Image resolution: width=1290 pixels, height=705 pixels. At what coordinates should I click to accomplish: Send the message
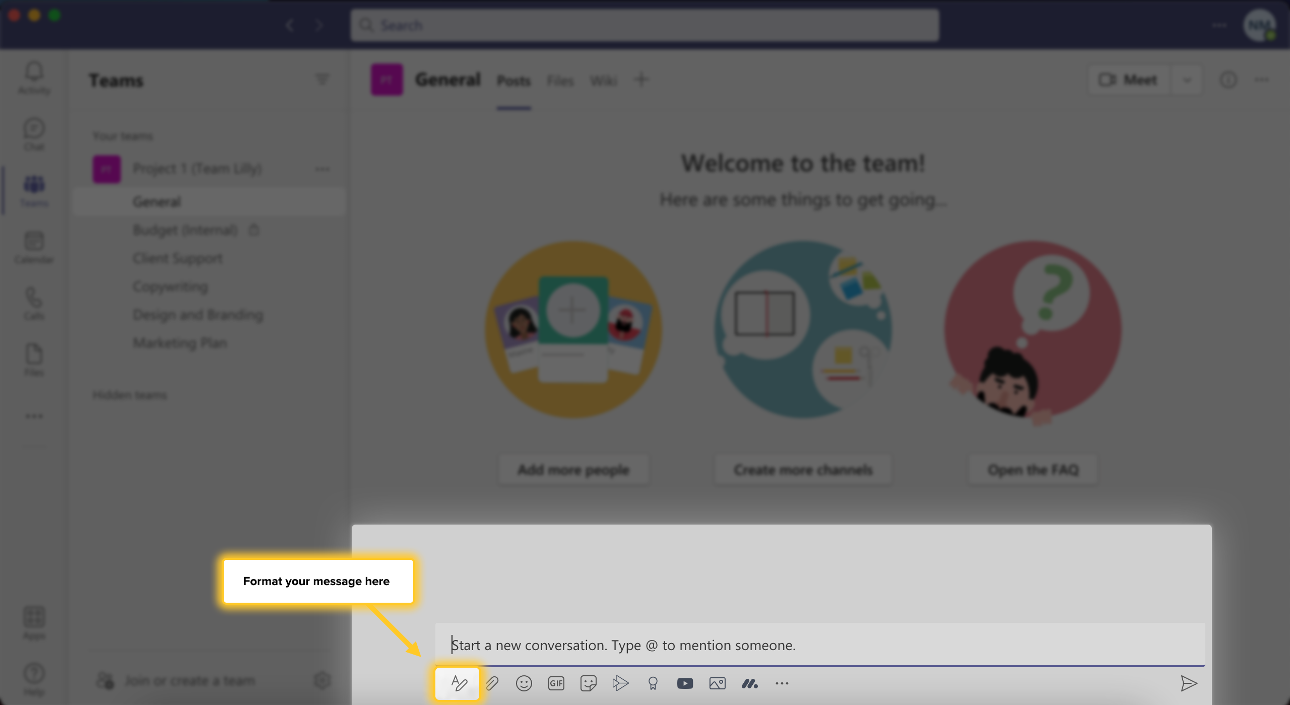(1190, 683)
